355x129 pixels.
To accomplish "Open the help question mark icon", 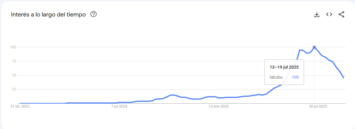I will pyautogui.click(x=93, y=14).
